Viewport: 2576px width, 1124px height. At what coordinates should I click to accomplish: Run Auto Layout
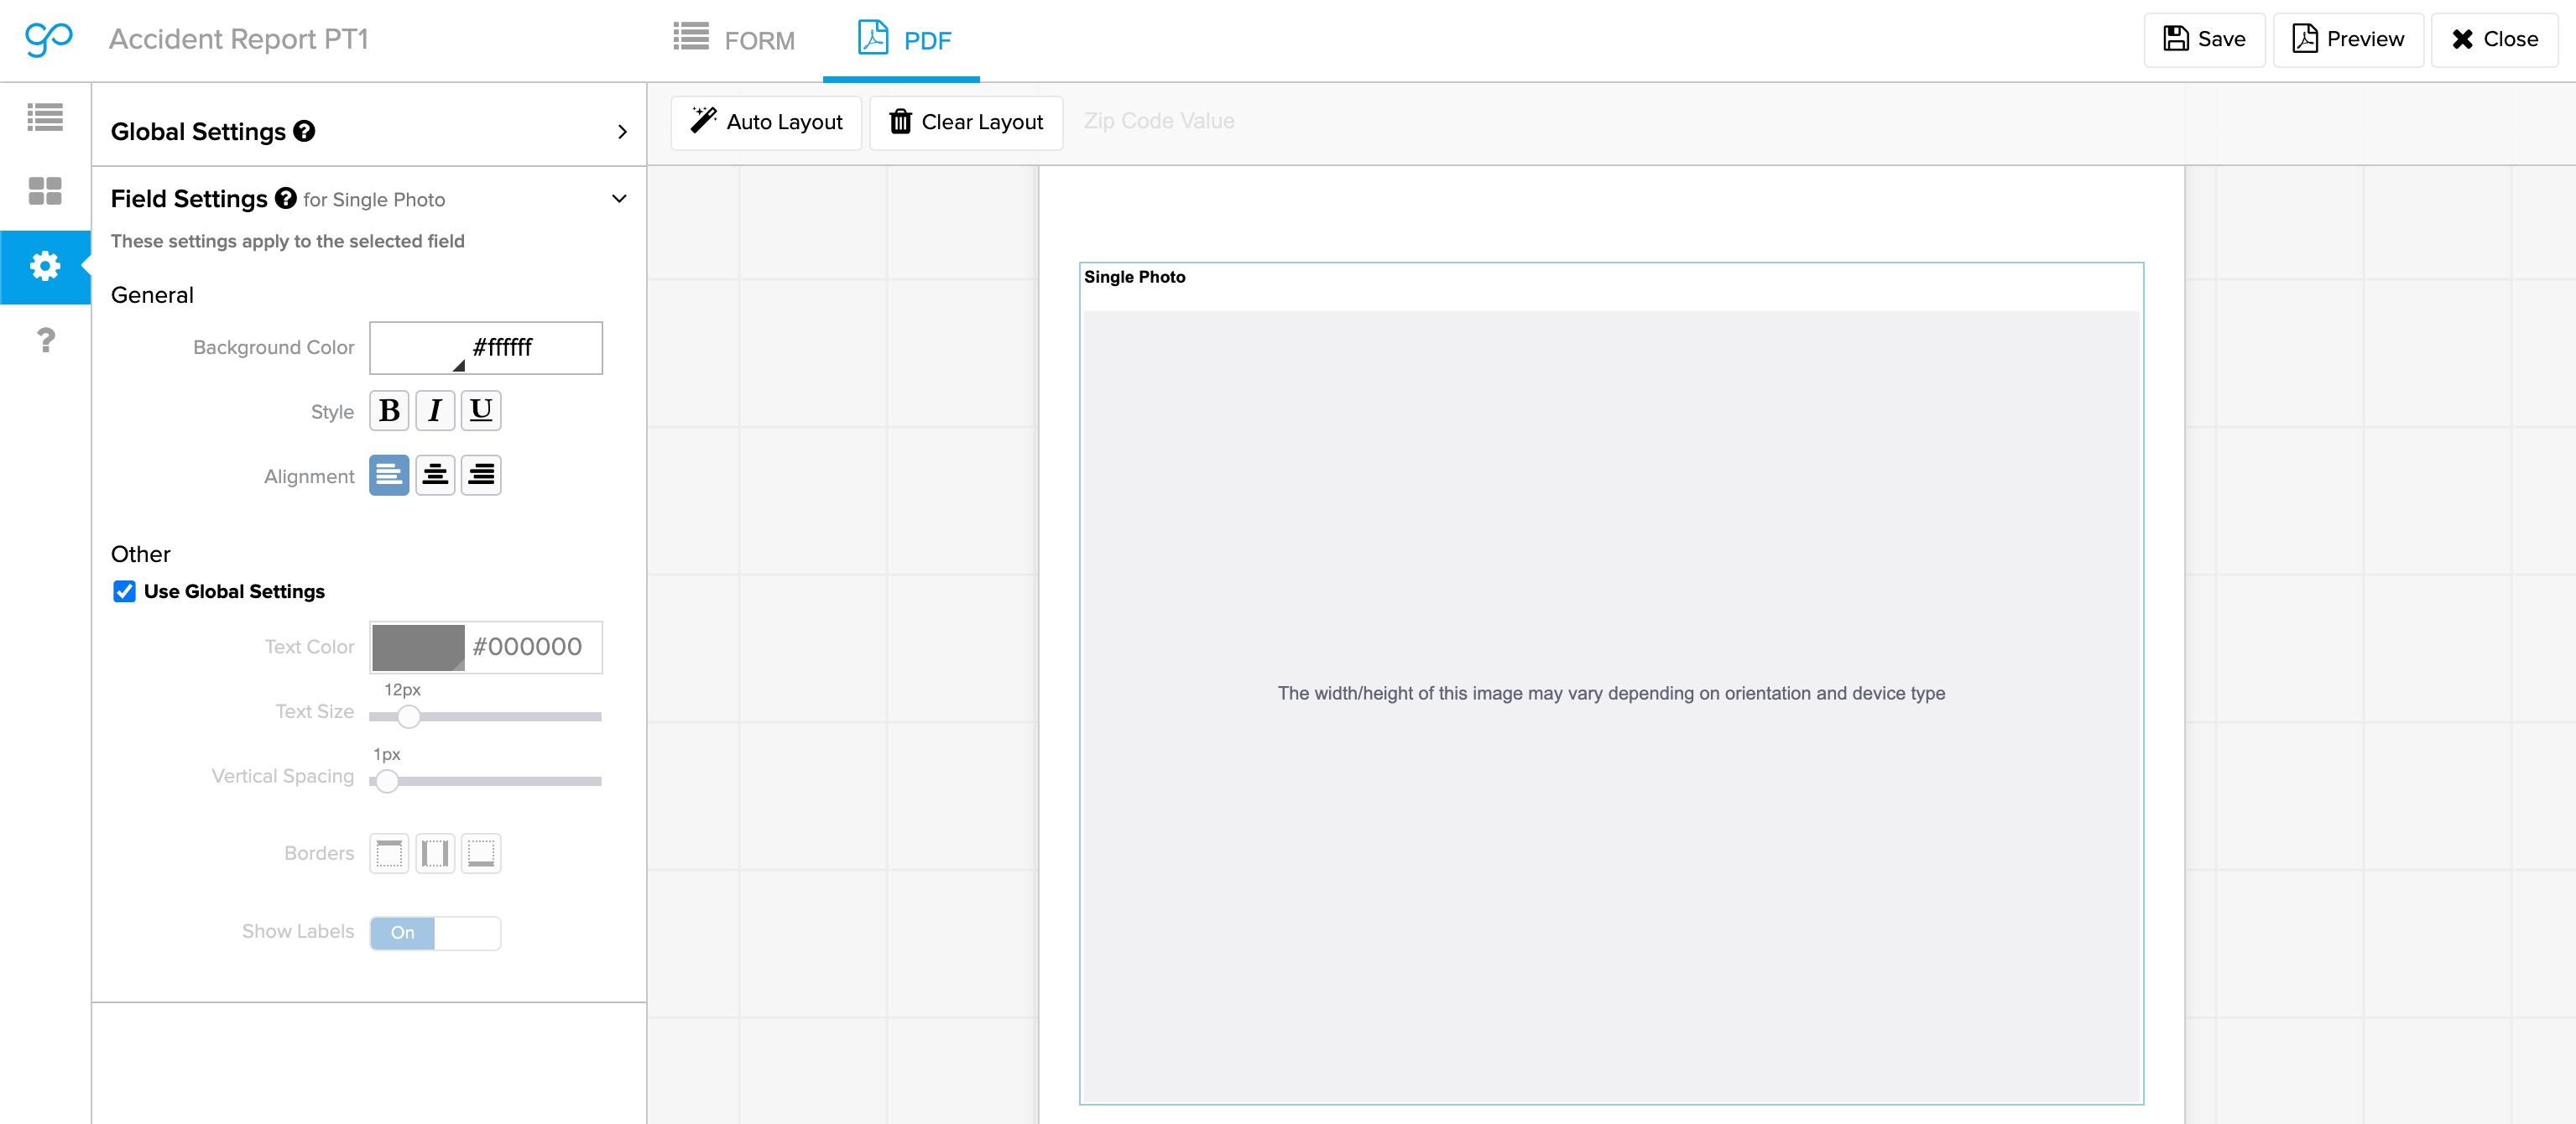pos(766,122)
